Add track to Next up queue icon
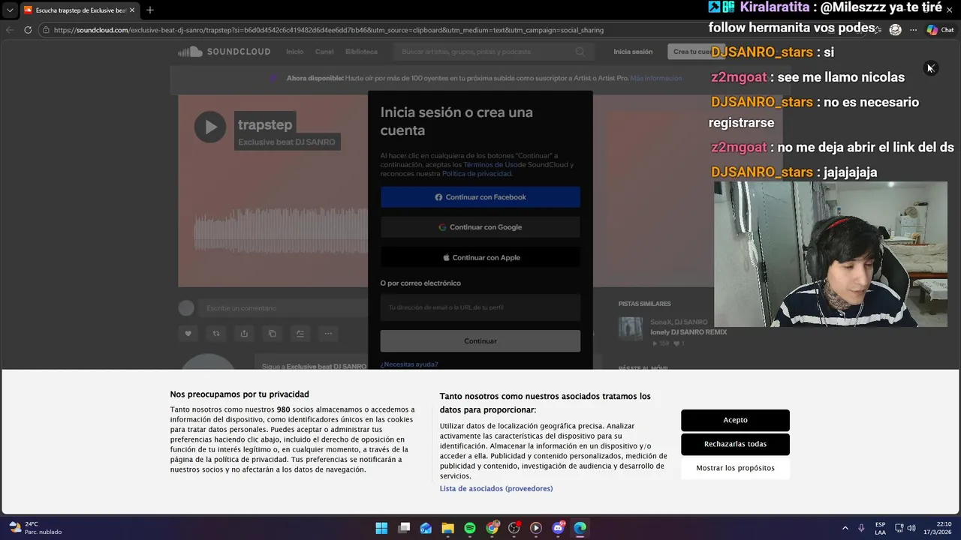The height and width of the screenshot is (540, 961). pyautogui.click(x=300, y=334)
